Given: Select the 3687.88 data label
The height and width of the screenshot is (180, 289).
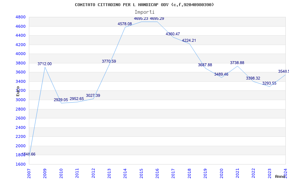Looking at the screenshot, I should (x=205, y=65).
